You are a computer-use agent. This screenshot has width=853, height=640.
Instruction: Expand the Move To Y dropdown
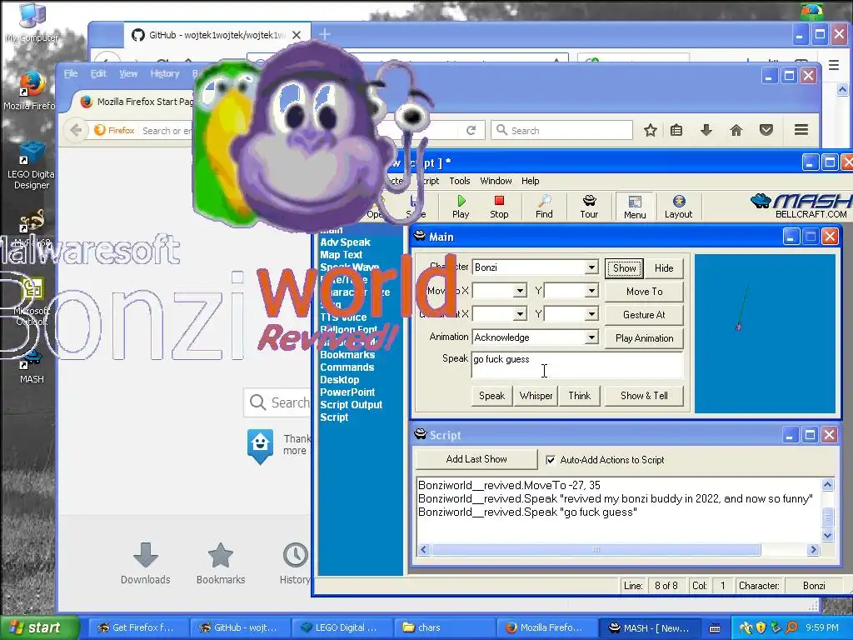point(591,291)
